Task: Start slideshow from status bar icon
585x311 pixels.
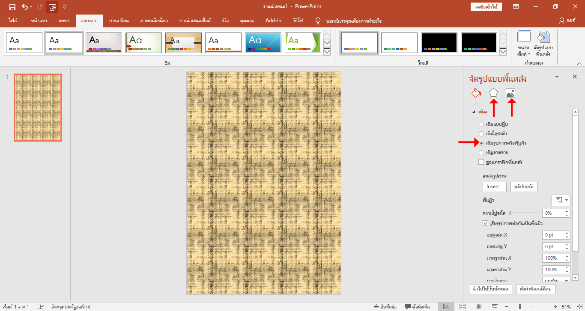Action: pyautogui.click(x=495, y=306)
